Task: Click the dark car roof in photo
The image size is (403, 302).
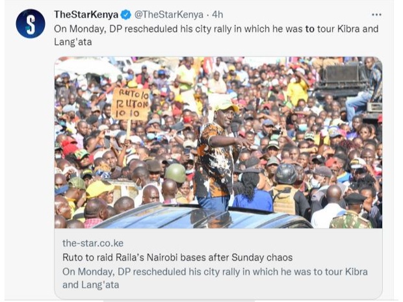Action: point(200,216)
